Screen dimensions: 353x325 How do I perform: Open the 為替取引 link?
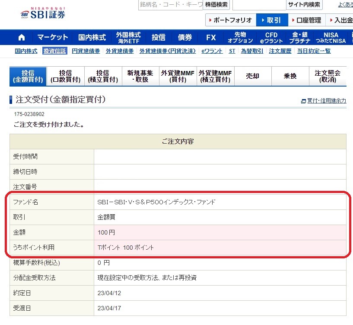[252, 51]
